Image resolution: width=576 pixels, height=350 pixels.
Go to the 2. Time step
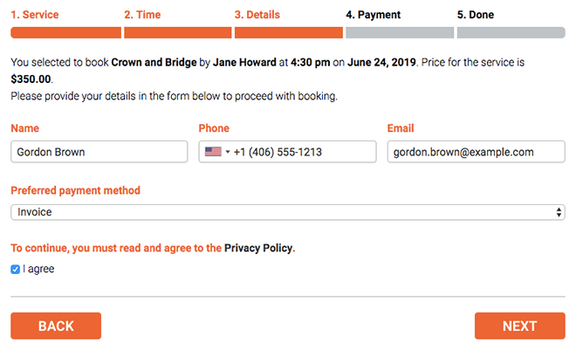142,15
